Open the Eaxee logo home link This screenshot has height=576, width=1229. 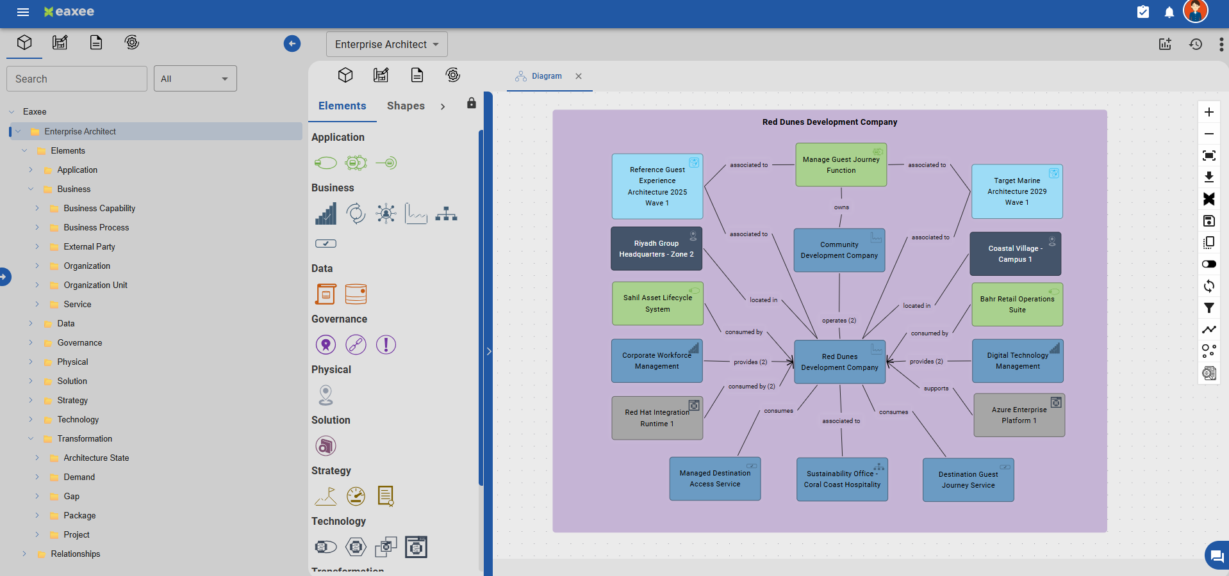pyautogui.click(x=69, y=12)
